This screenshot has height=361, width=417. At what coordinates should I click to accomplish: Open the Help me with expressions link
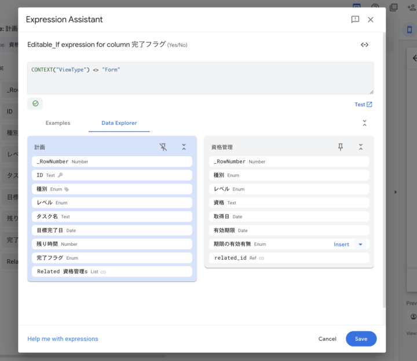click(x=63, y=339)
